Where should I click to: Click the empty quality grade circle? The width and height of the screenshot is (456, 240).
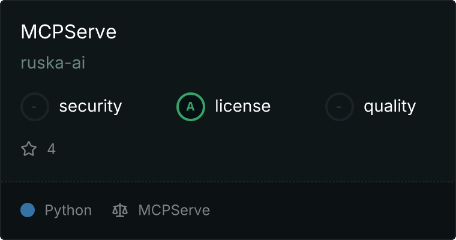tap(340, 107)
